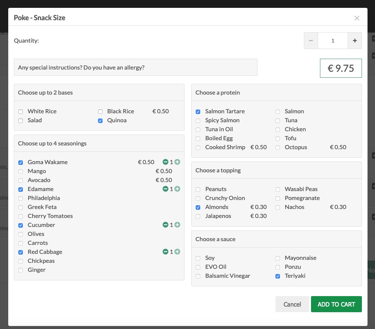Add one more Red Cabbage portion
Image resolution: width=375 pixels, height=329 pixels.
(177, 252)
